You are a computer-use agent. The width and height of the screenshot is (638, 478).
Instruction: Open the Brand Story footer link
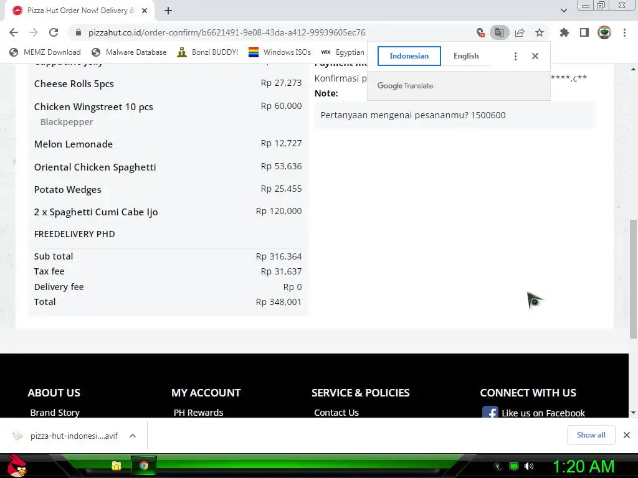55,413
